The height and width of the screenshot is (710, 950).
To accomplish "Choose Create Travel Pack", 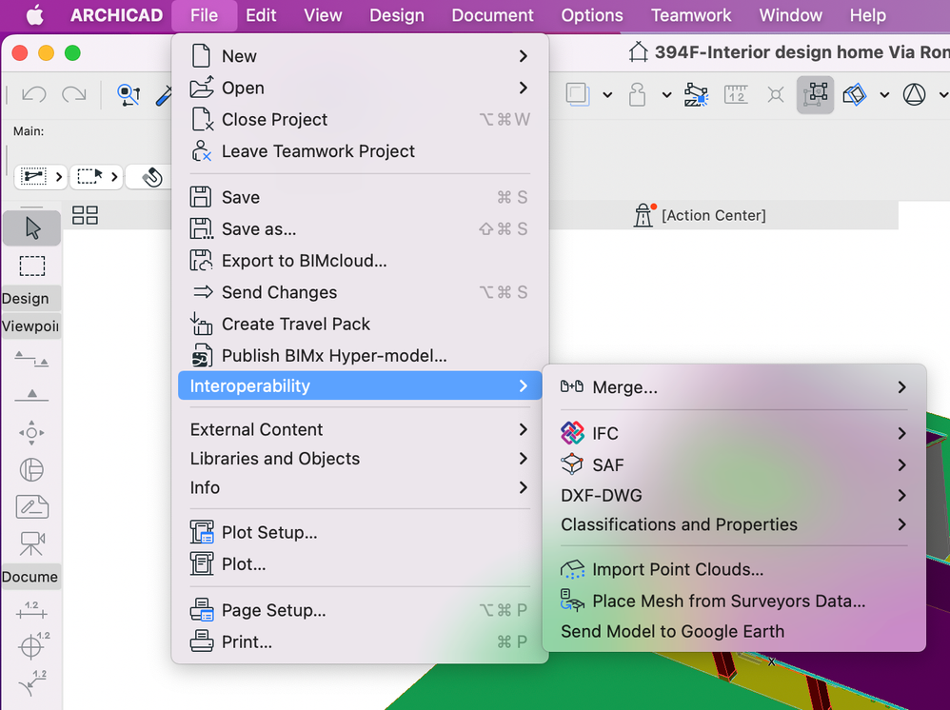I will (x=360, y=325).
